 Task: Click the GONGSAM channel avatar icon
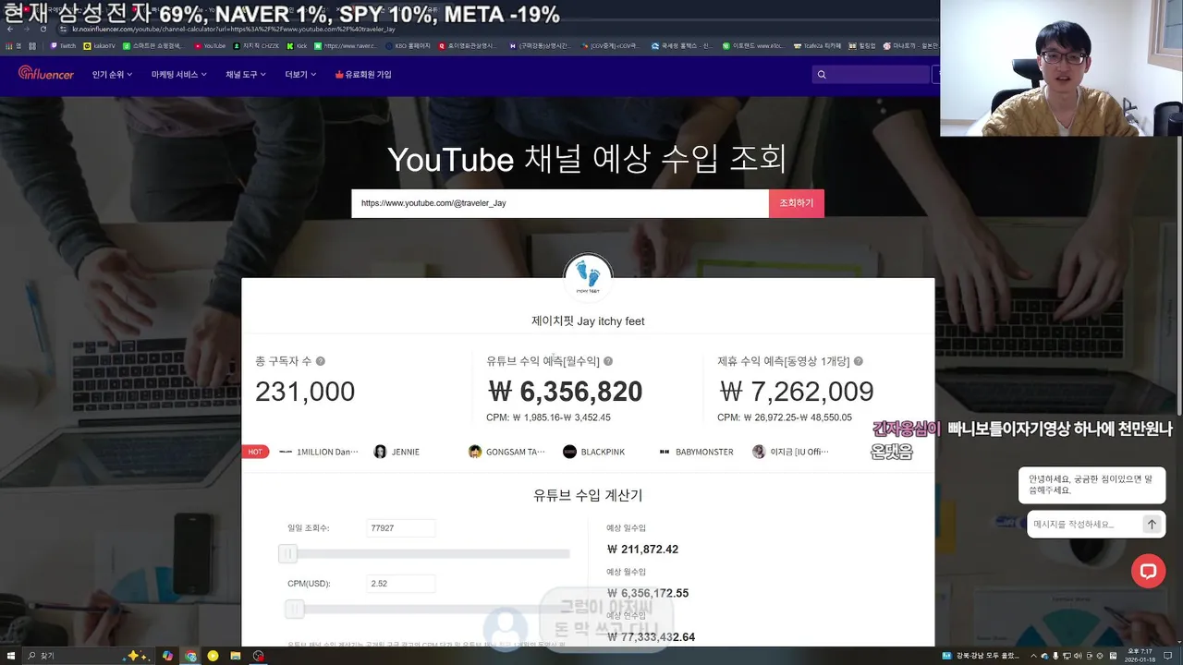tap(474, 452)
